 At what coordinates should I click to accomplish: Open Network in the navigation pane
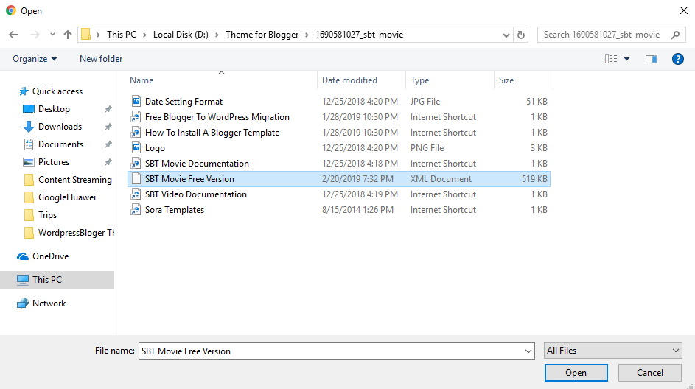(49, 304)
